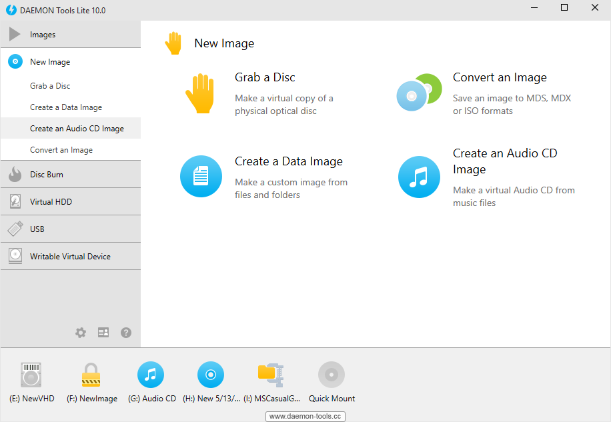Image resolution: width=611 pixels, height=422 pixels.
Task: Open the www.daemon-tools.cc link
Action: pos(304,416)
